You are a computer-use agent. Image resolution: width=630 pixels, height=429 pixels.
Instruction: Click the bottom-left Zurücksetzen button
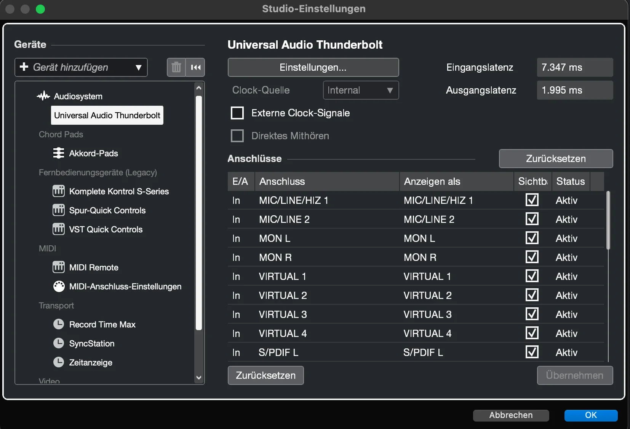(265, 375)
